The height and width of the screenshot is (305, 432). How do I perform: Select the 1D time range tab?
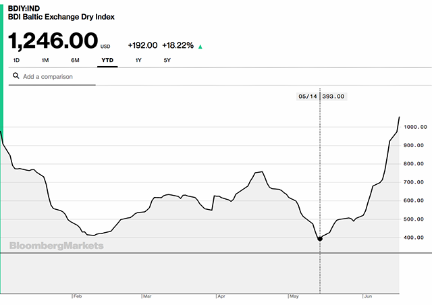[17, 61]
